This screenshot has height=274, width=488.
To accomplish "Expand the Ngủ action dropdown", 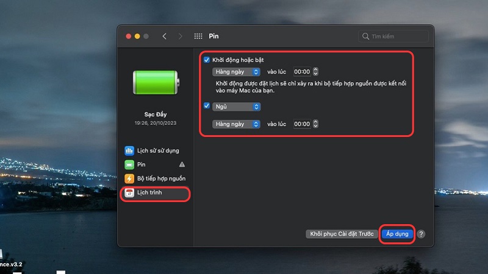I will pos(237,107).
